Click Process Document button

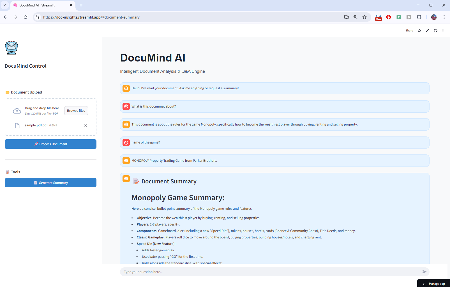pyautogui.click(x=50, y=144)
